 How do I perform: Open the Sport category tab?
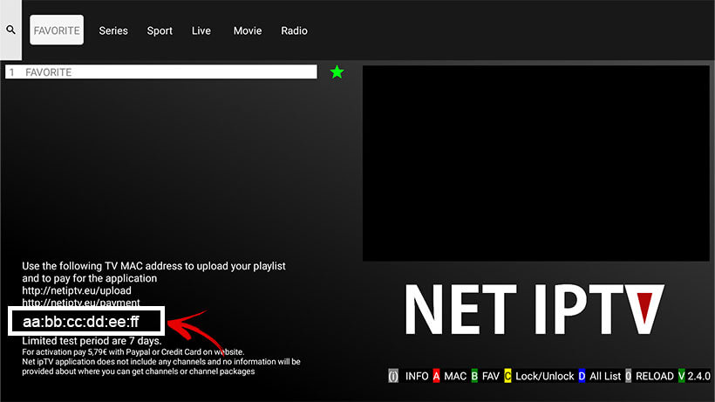point(160,31)
